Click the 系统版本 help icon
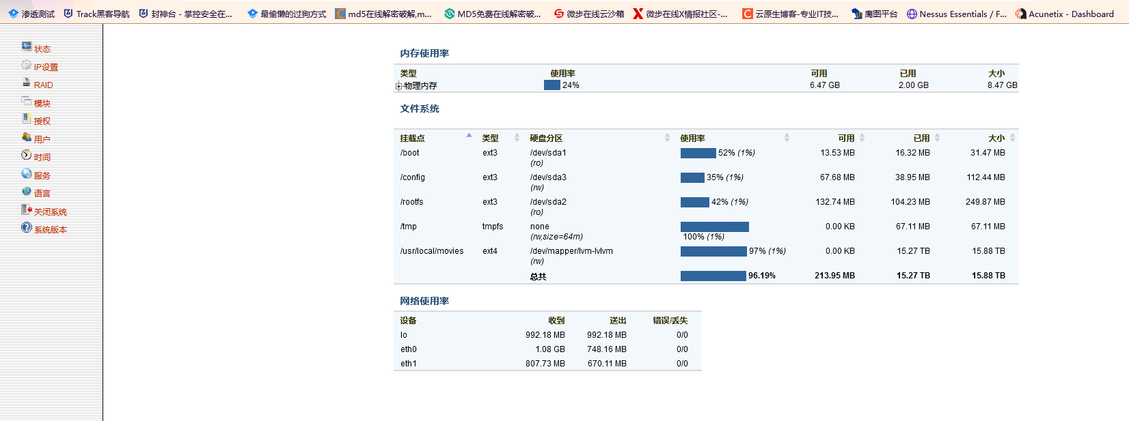This screenshot has width=1129, height=421. (26, 227)
